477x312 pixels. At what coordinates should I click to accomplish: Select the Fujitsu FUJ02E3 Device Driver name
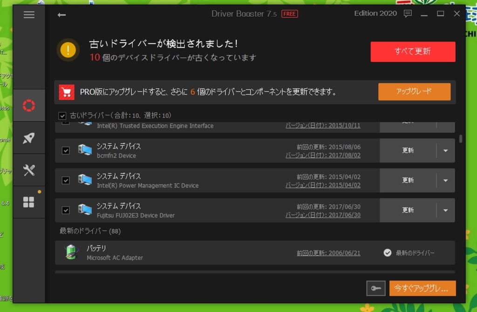pyautogui.click(x=136, y=215)
